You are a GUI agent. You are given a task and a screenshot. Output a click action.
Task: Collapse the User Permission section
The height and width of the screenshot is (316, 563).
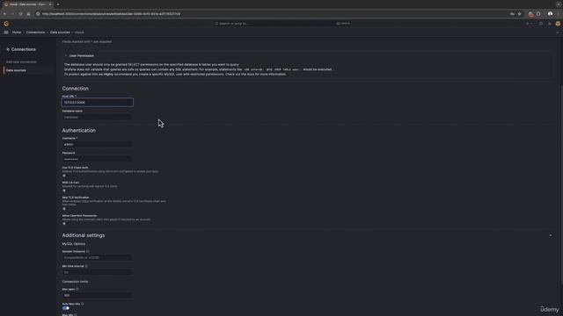[66, 56]
